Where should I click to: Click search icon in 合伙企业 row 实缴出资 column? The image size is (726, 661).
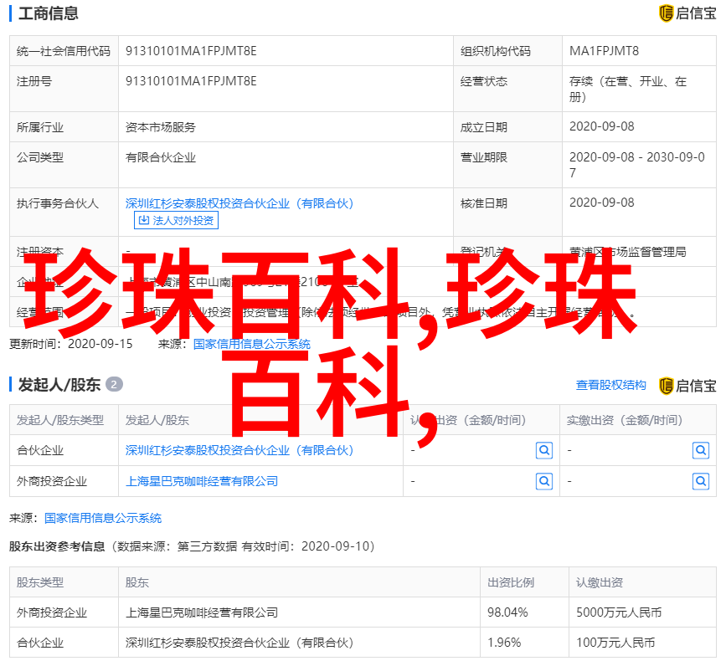click(x=701, y=450)
